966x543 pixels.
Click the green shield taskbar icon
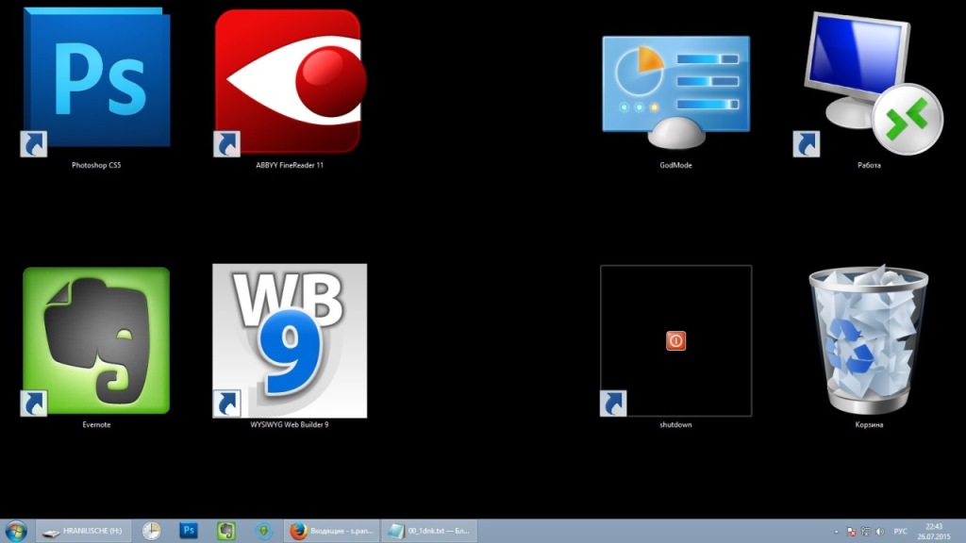click(264, 531)
